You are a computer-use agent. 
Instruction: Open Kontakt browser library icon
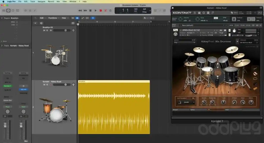tap(195, 13)
